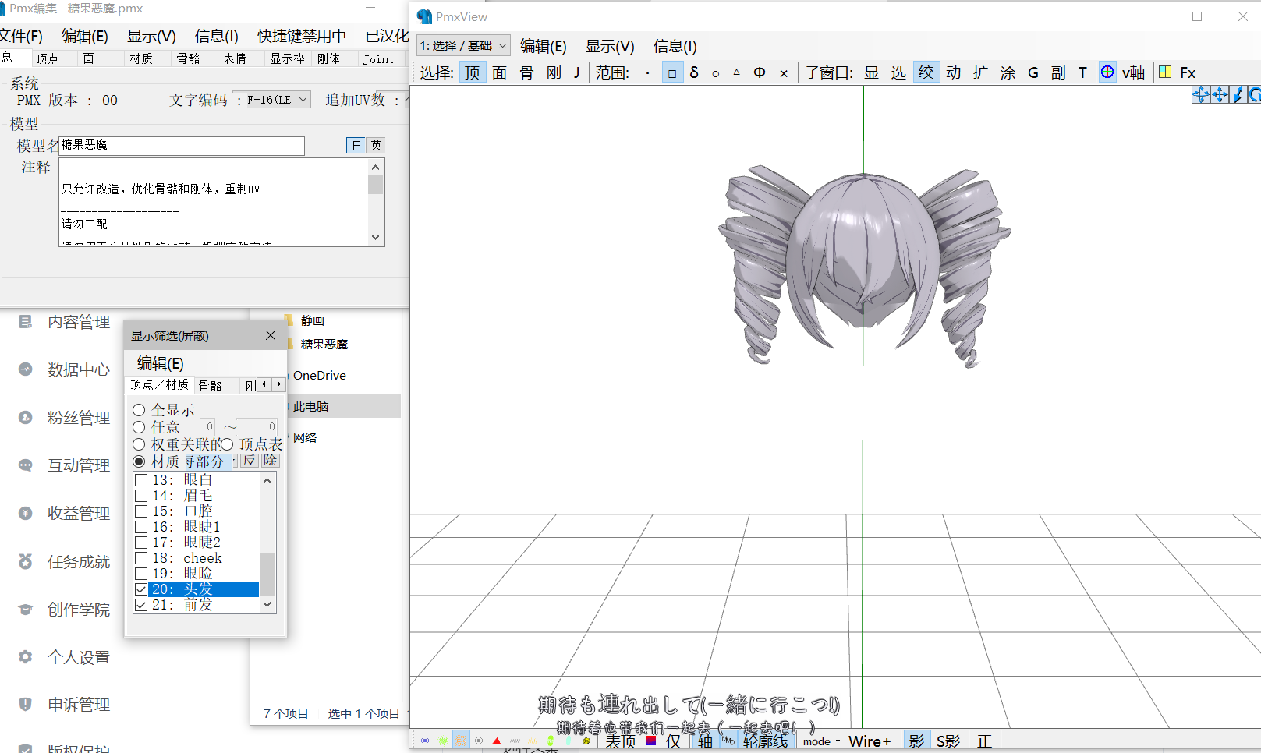Open 编辑(E) menu in PmxView
Viewport: 1261px width, 753px height.
pyautogui.click(x=544, y=46)
